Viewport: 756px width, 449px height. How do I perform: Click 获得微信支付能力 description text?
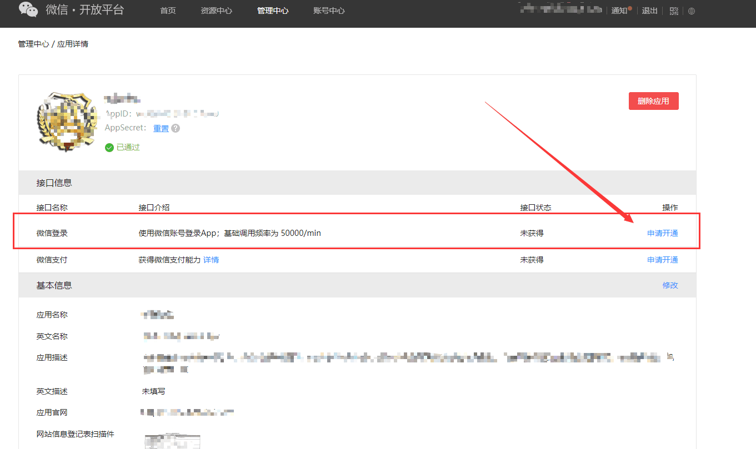[x=169, y=260]
